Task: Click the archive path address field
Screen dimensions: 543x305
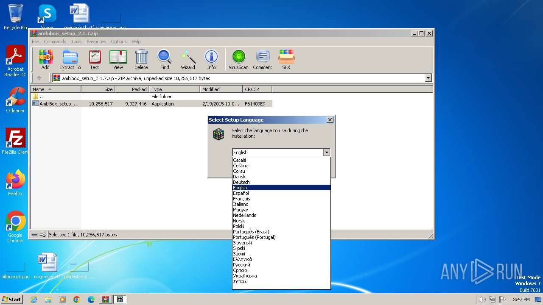Action: [242, 78]
